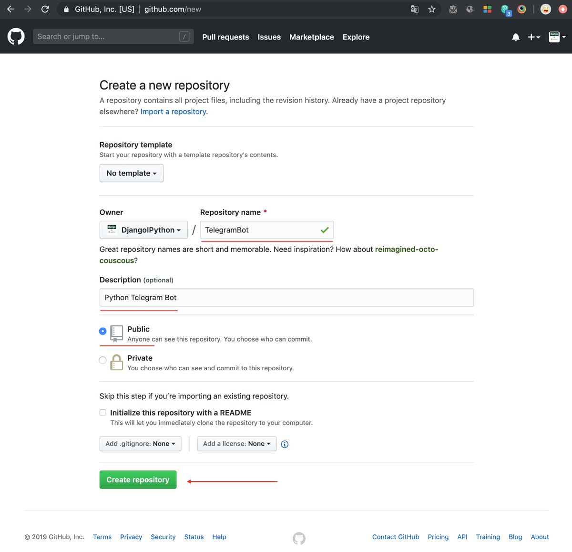Open the notifications bell
This screenshot has height=552, width=572.
pyautogui.click(x=516, y=37)
